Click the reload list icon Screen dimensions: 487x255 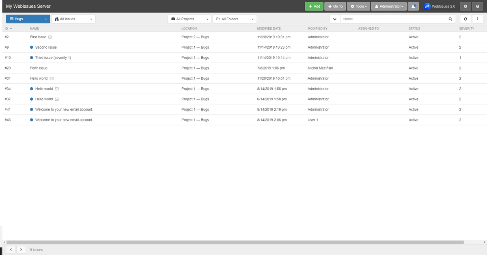[x=465, y=19]
